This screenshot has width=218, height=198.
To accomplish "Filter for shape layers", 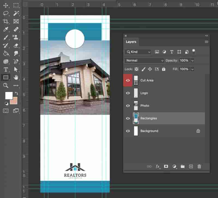I will pyautogui.click(x=179, y=52).
